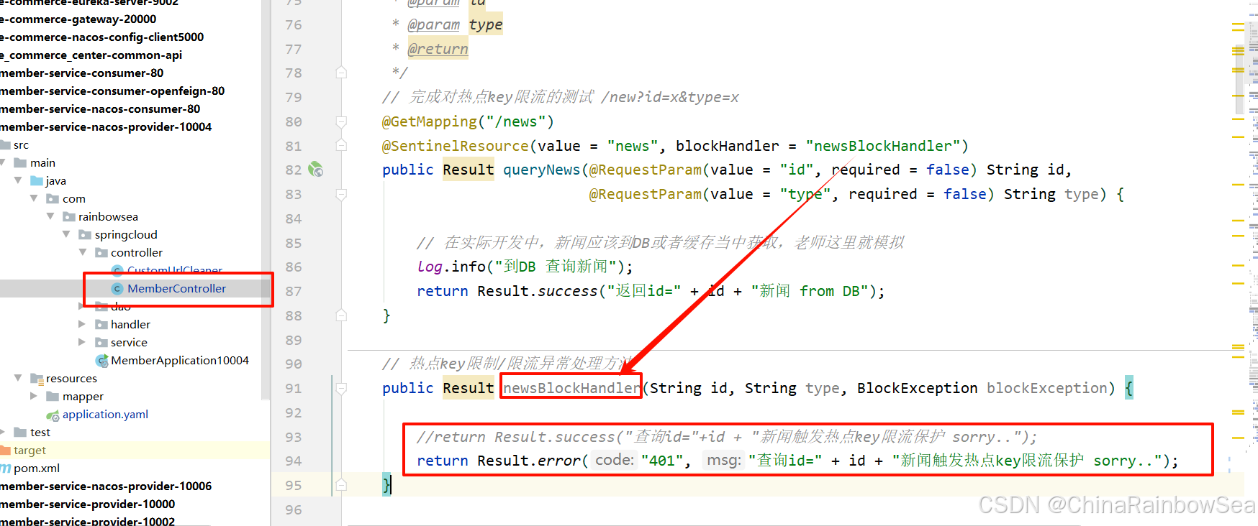Screen dimensions: 1258x526
Task: Select pom.xml in the project tree
Action: pos(37,469)
